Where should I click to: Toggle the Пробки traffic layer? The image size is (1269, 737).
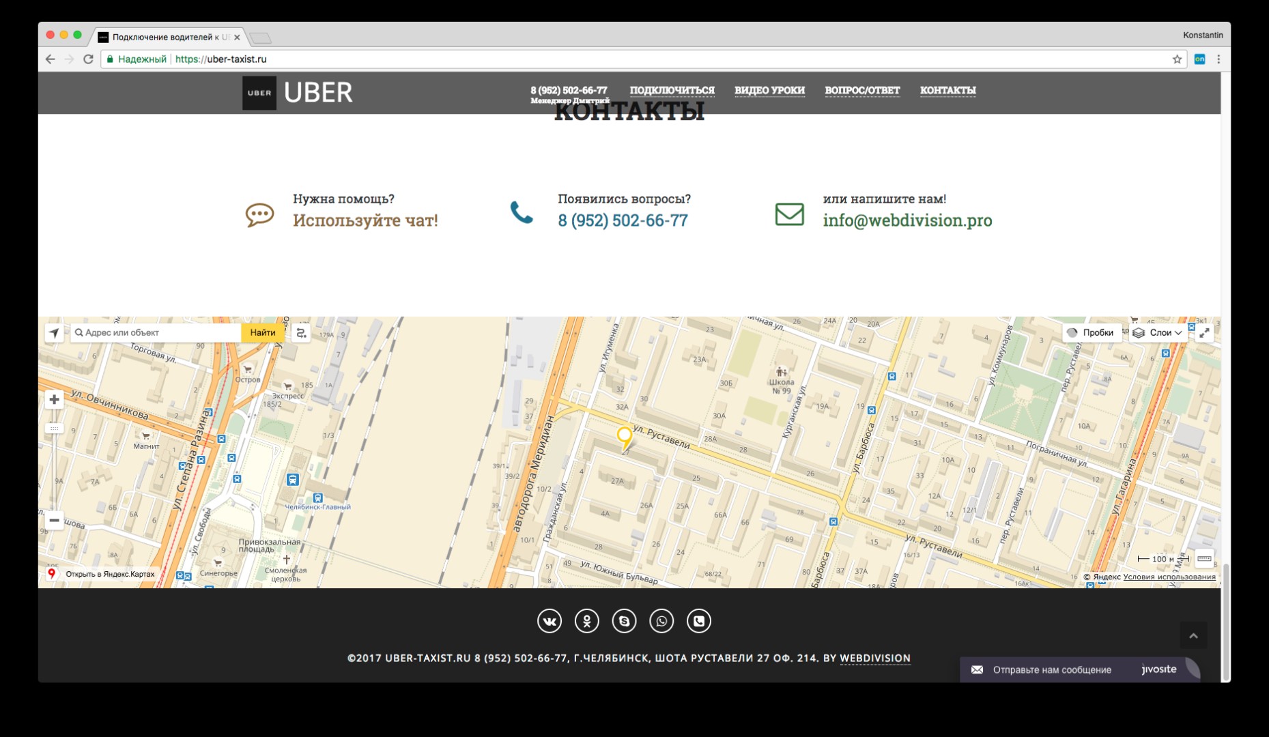click(x=1091, y=333)
